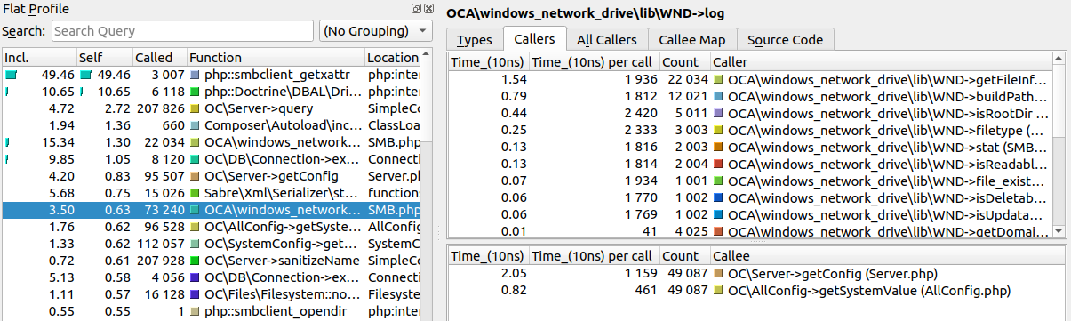Viewport: 1071px width, 321px height.
Task: Sort the flat profile by Function column
Action: (276, 58)
